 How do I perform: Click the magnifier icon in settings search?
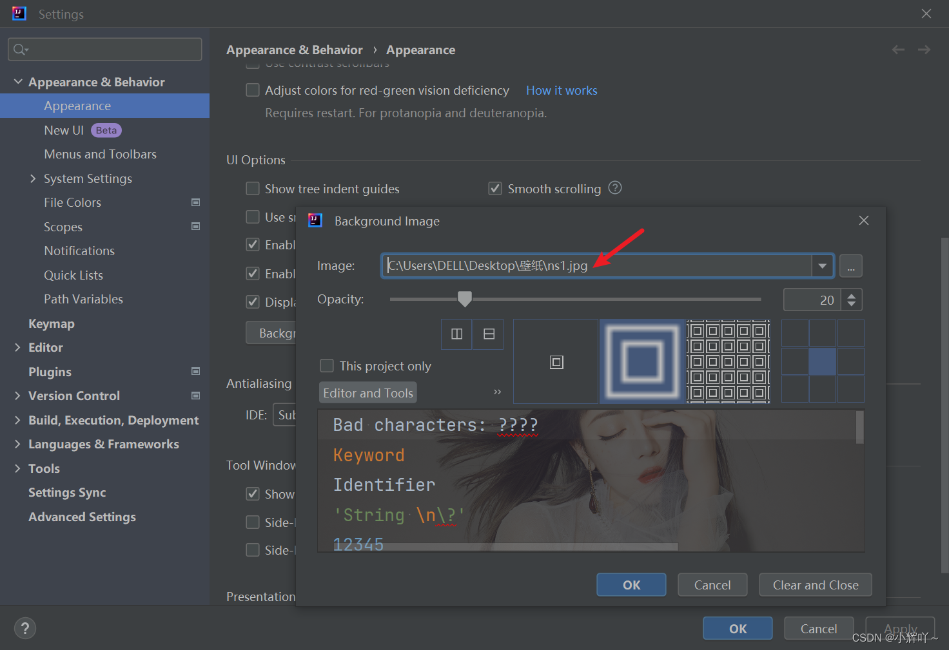coord(19,49)
